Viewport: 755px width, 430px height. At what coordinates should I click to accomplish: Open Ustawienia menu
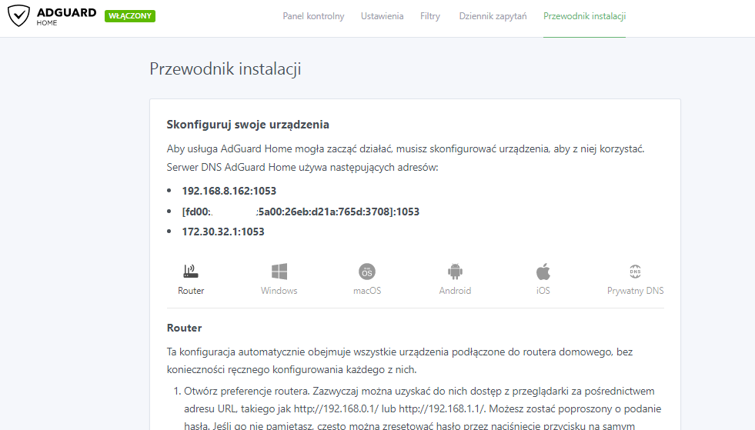point(383,16)
